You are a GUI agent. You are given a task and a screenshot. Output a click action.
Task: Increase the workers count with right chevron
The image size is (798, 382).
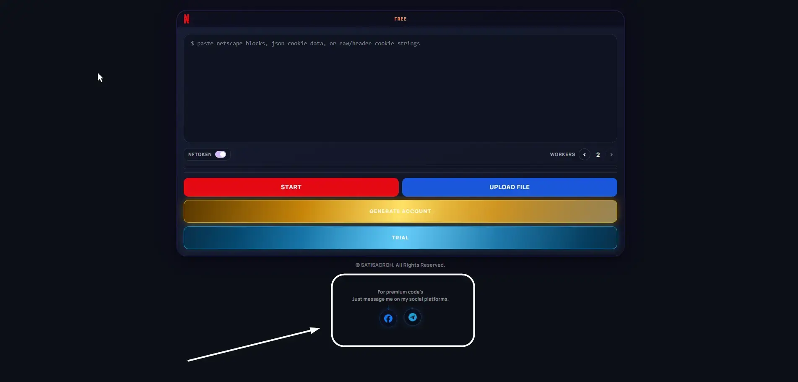point(611,155)
